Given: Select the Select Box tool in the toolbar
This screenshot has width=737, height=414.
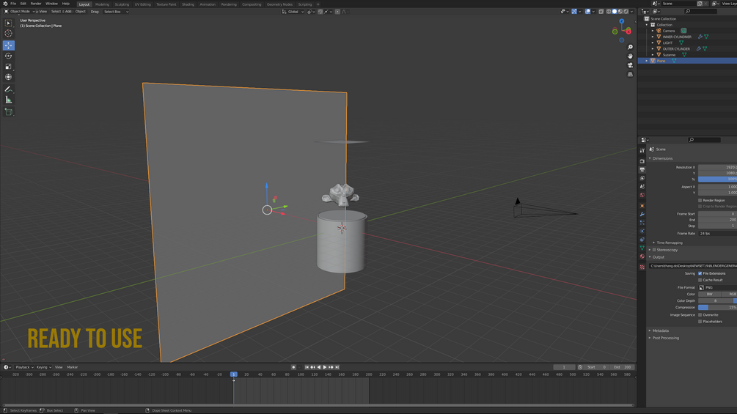Looking at the screenshot, I should click(9, 23).
